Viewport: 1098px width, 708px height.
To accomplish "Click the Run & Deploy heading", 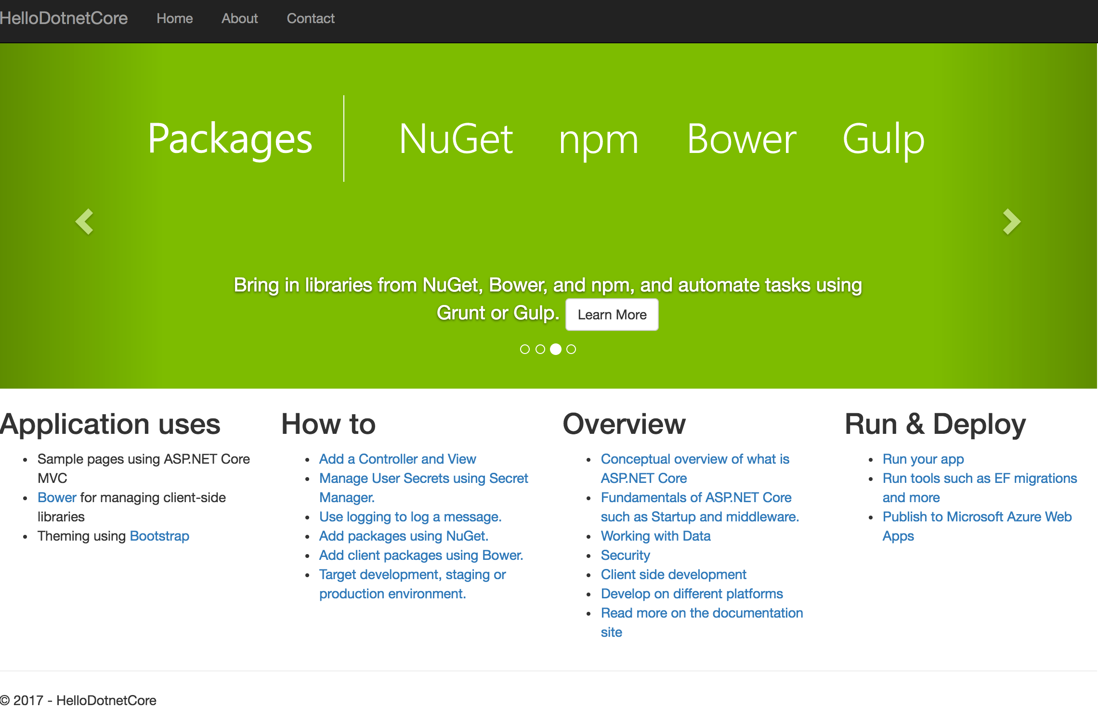I will click(x=936, y=424).
